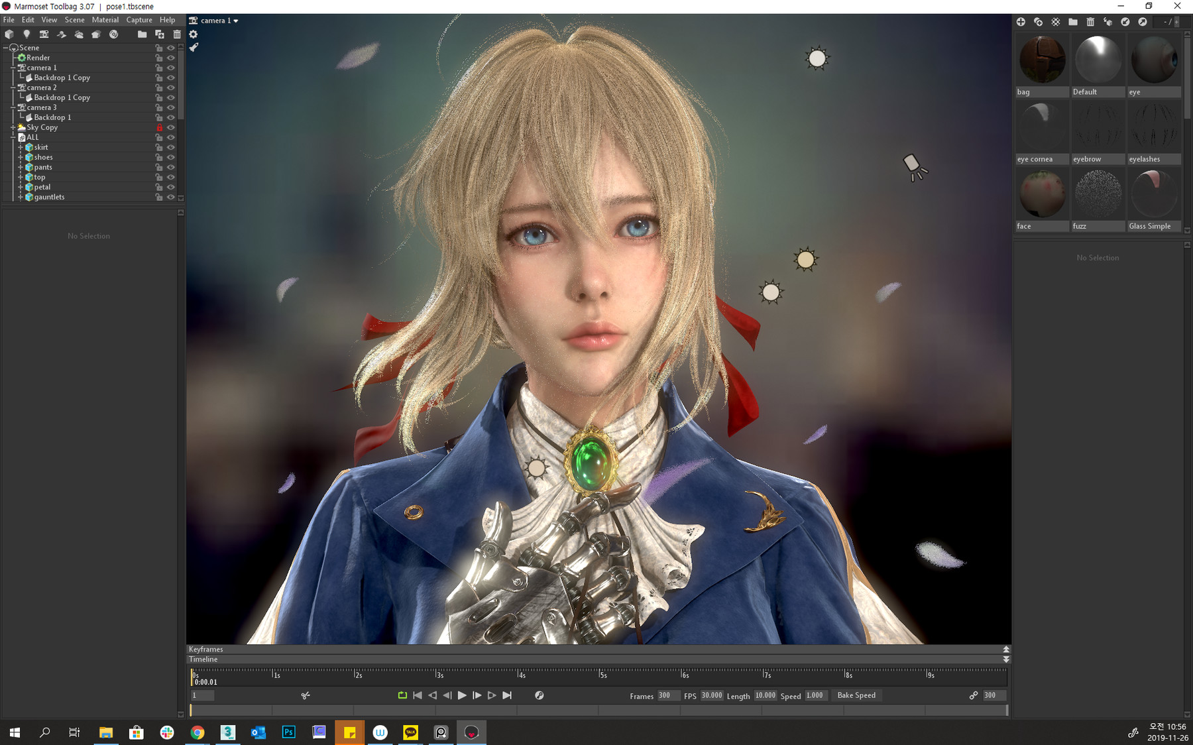Click the Delete trash icon in top toolbar
The image size is (1193, 745).
(x=177, y=34)
